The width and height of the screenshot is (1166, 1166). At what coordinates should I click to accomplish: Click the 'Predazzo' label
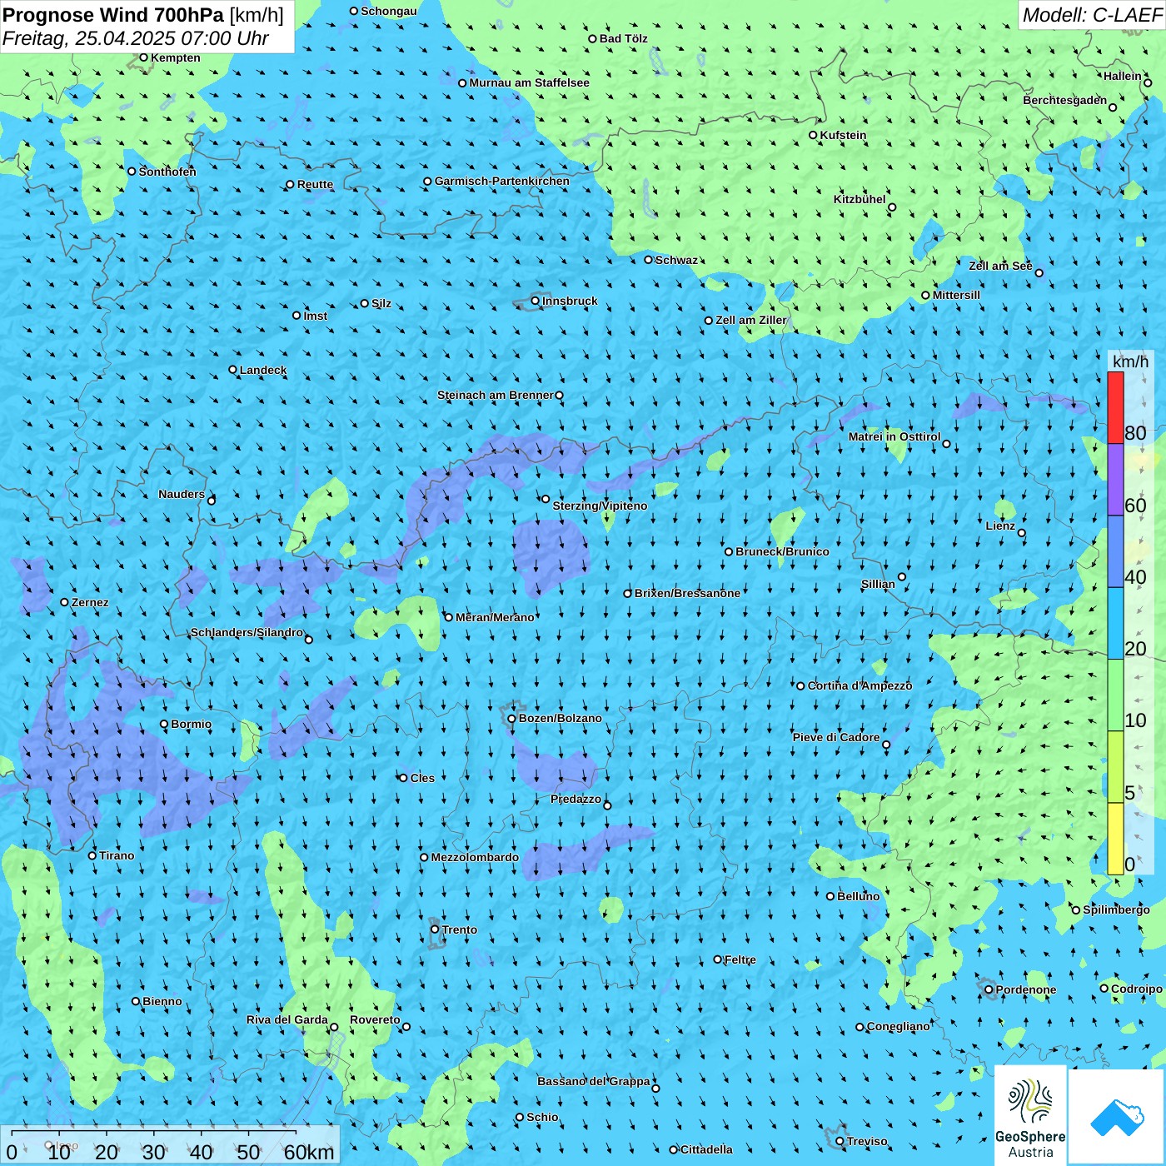click(x=576, y=799)
